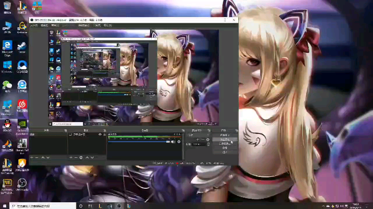Open NetEase Cloud Music red desktop icon

coord(22,106)
